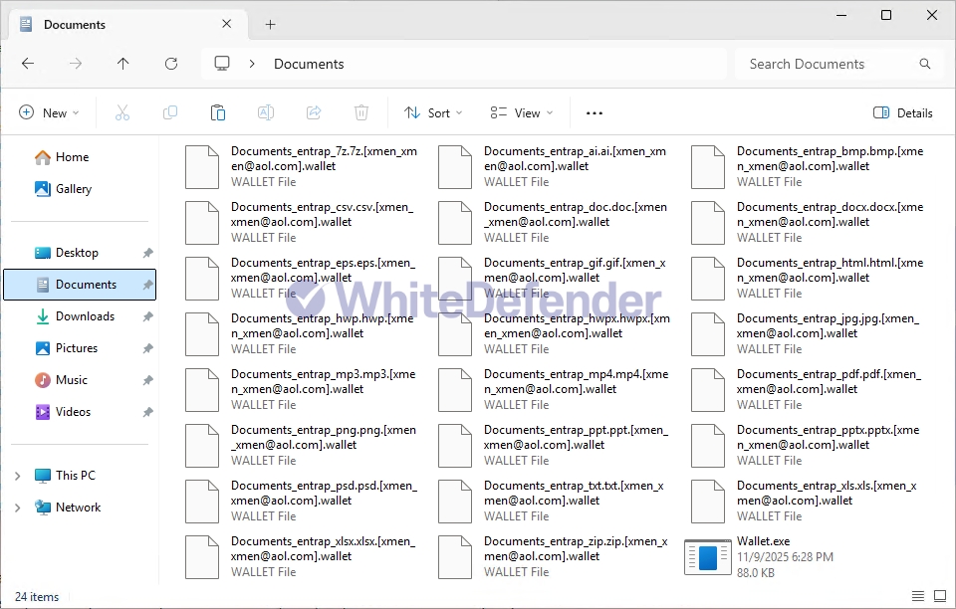This screenshot has height=609, width=956.
Task: Click the Cut scissors icon in toolbar
Action: pos(122,113)
